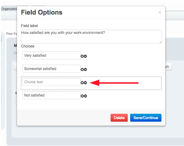Close the Field Options dialog
The height and width of the screenshot is (146, 184).
160,12
